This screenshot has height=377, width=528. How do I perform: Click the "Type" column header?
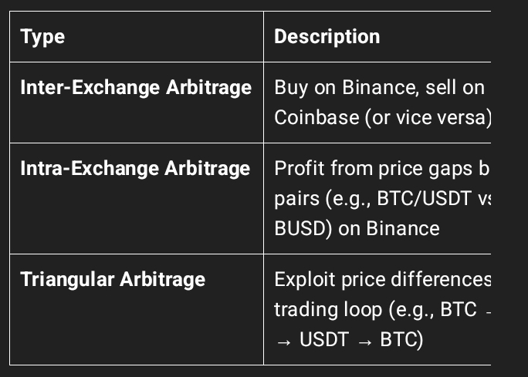point(42,36)
